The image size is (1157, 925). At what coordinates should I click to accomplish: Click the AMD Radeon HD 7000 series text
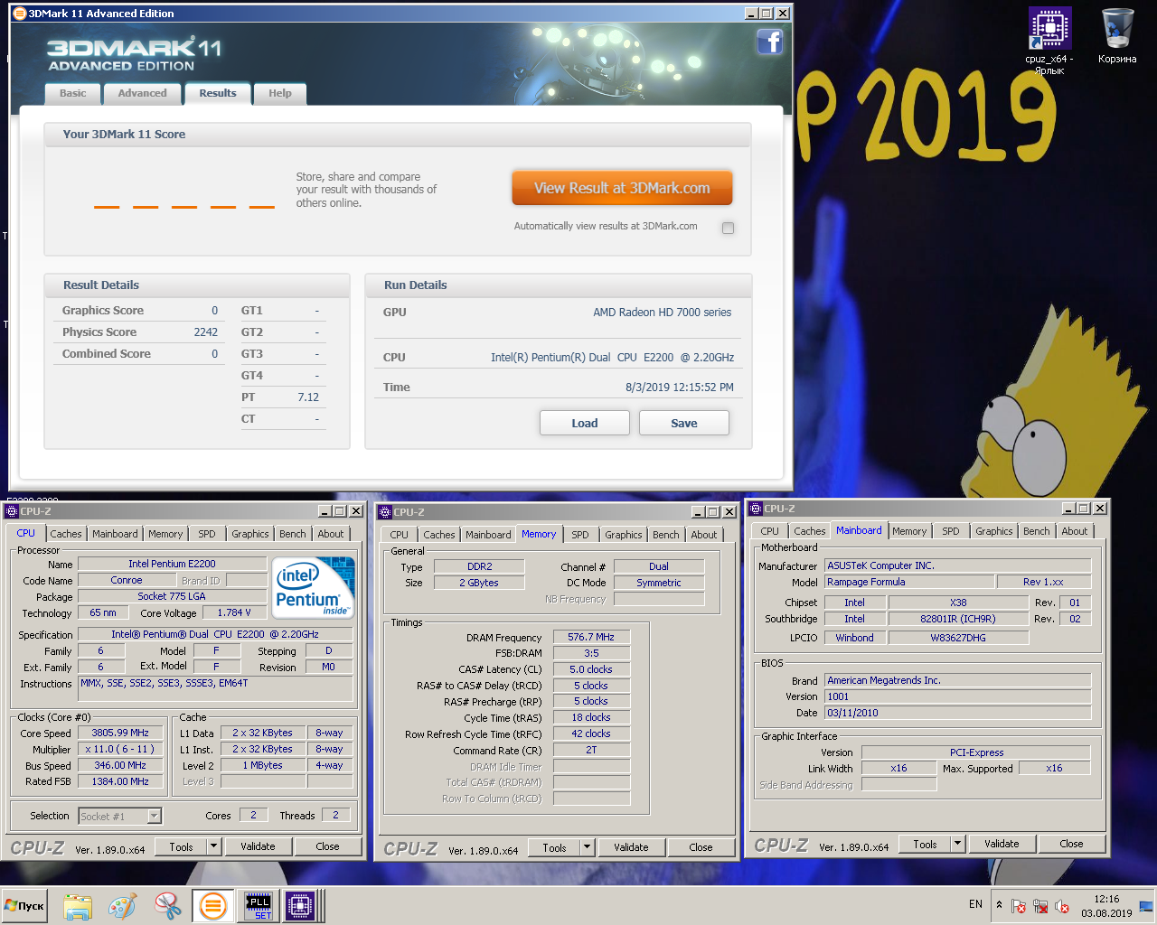click(662, 312)
